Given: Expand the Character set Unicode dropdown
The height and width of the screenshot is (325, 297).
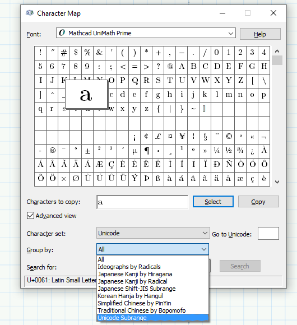Looking at the screenshot, I should coord(153,233).
